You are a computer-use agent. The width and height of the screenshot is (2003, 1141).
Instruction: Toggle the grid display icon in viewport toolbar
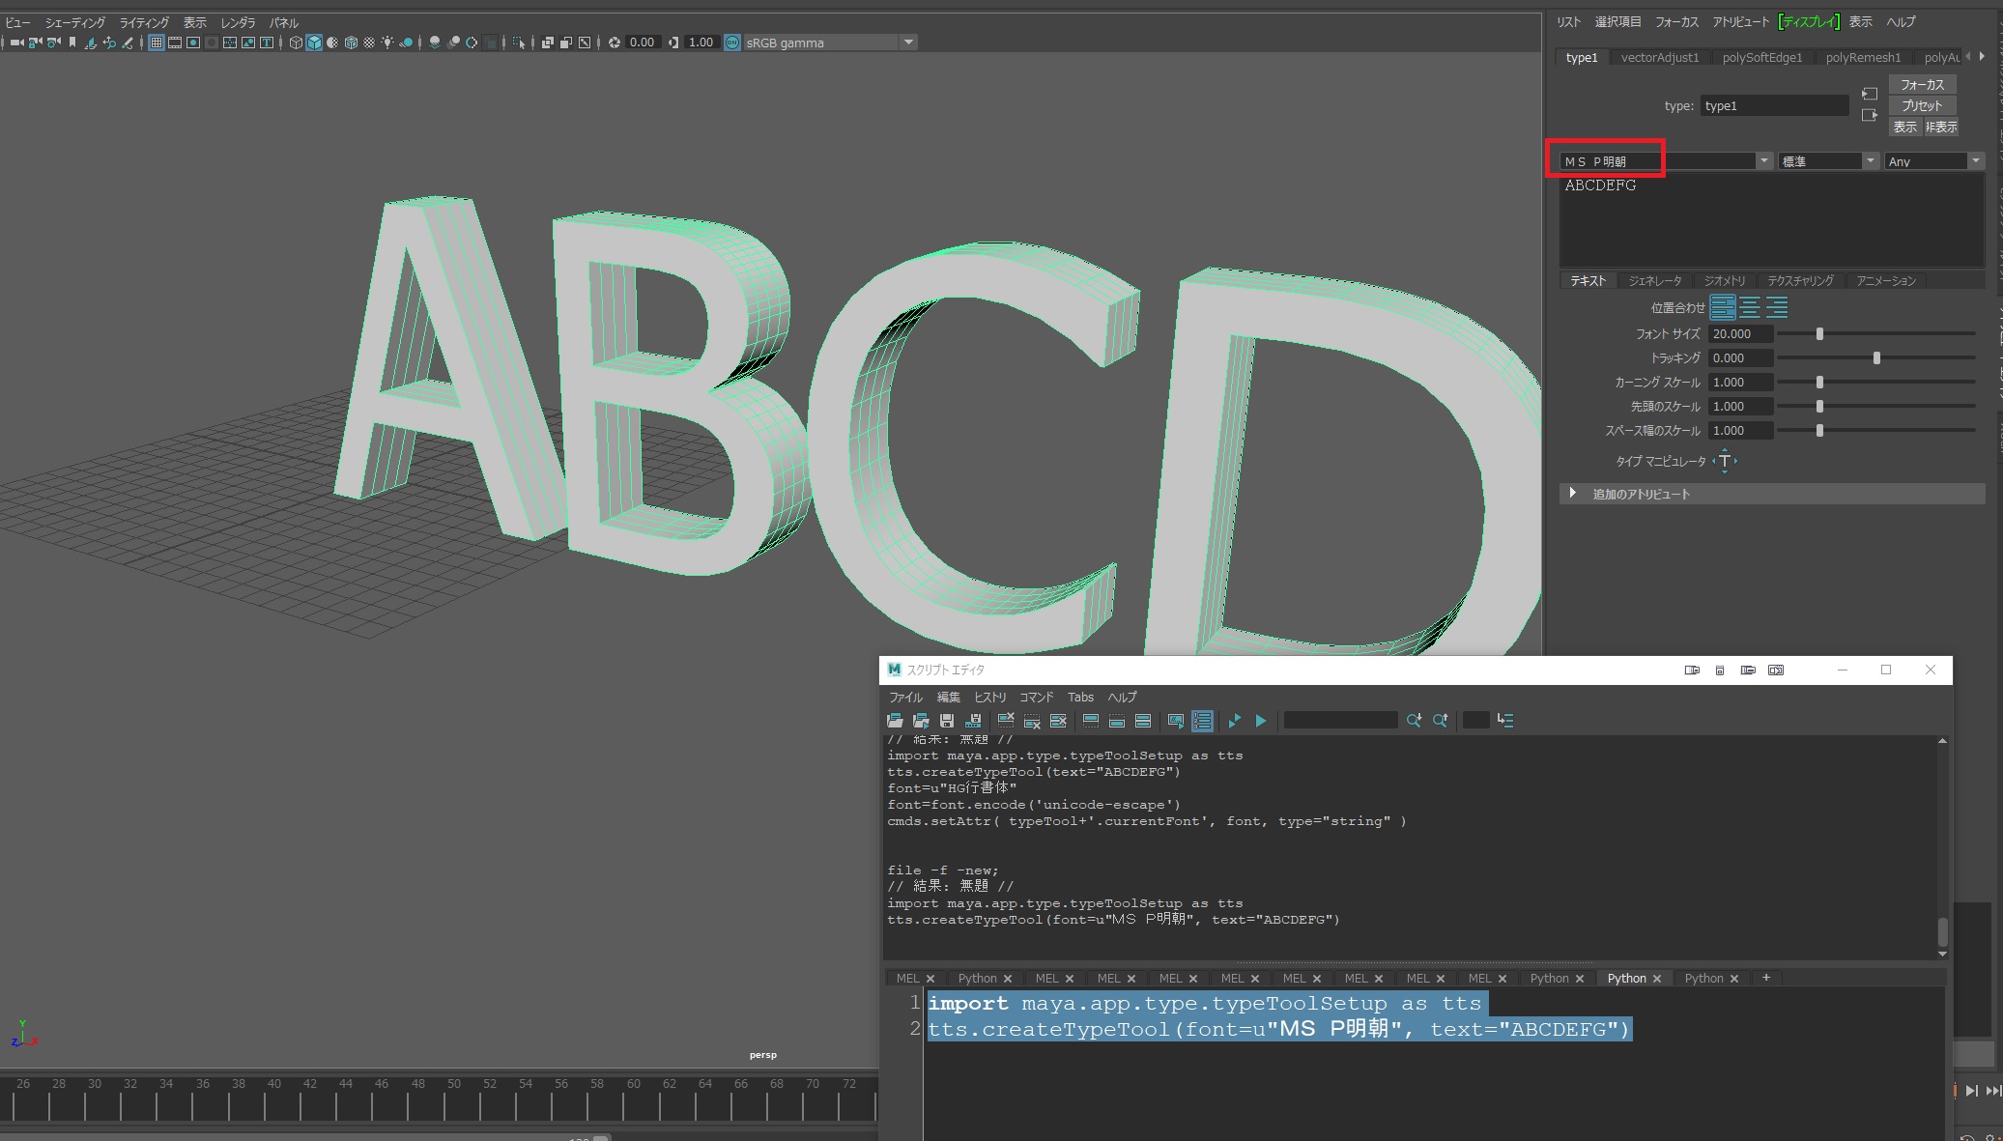pos(156,43)
